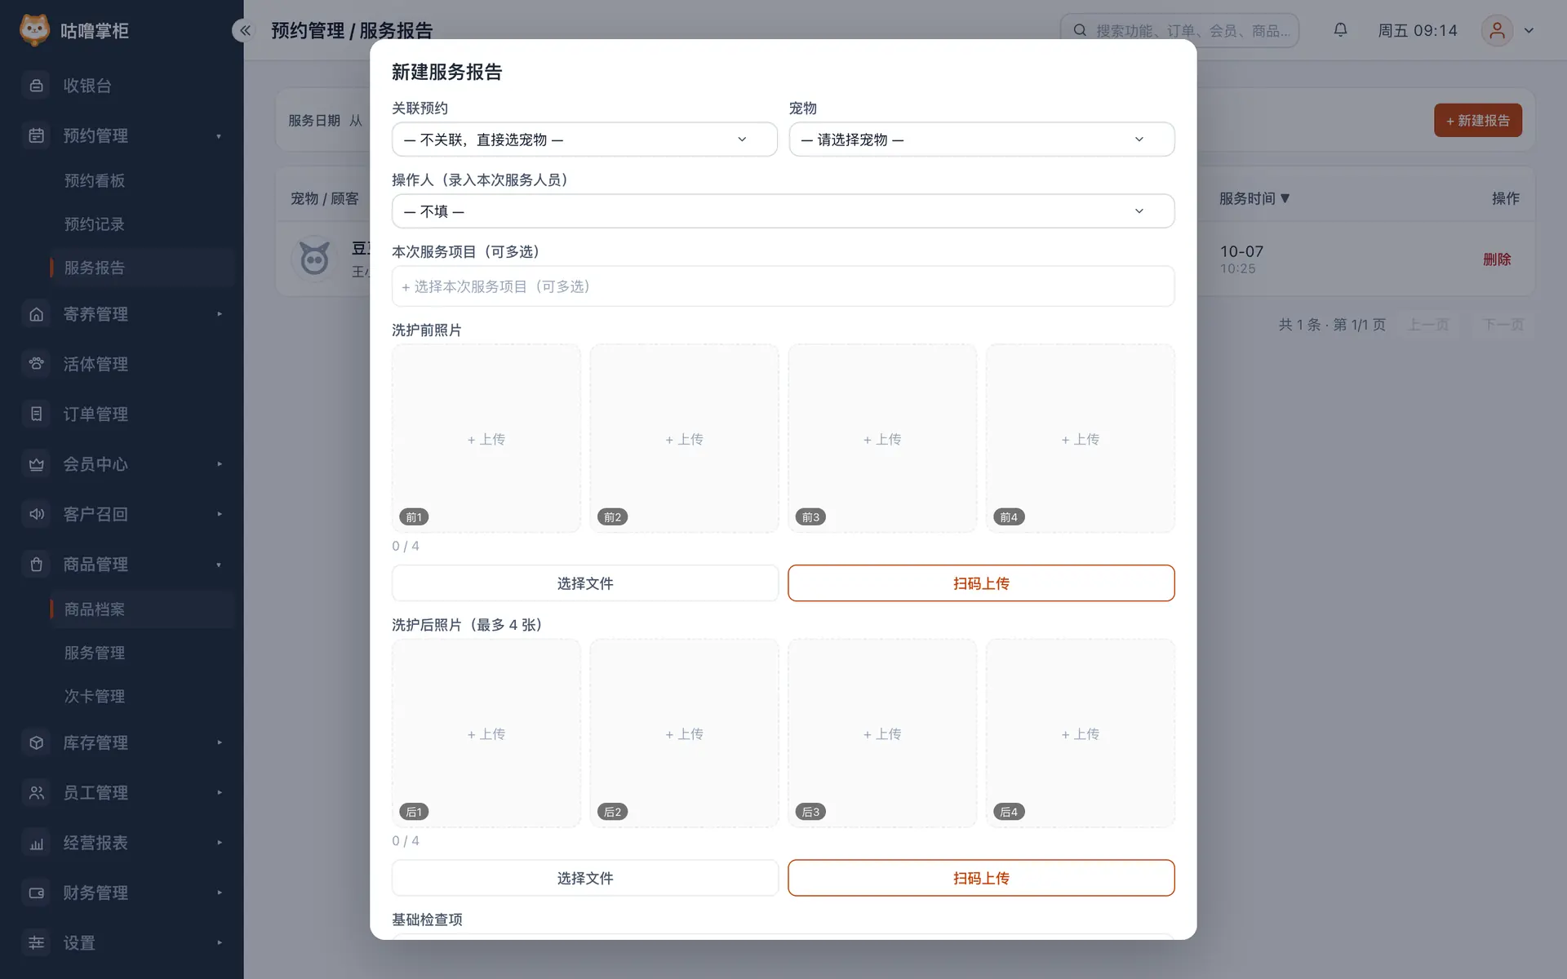
Task: Collapse the sidebar with double-chevron icon
Action: coord(245,30)
